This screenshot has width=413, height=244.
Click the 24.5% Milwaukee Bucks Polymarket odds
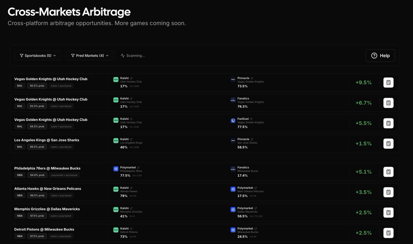point(242,236)
